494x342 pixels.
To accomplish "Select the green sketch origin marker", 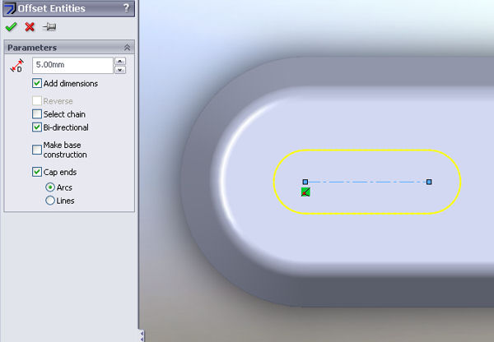I will [305, 192].
